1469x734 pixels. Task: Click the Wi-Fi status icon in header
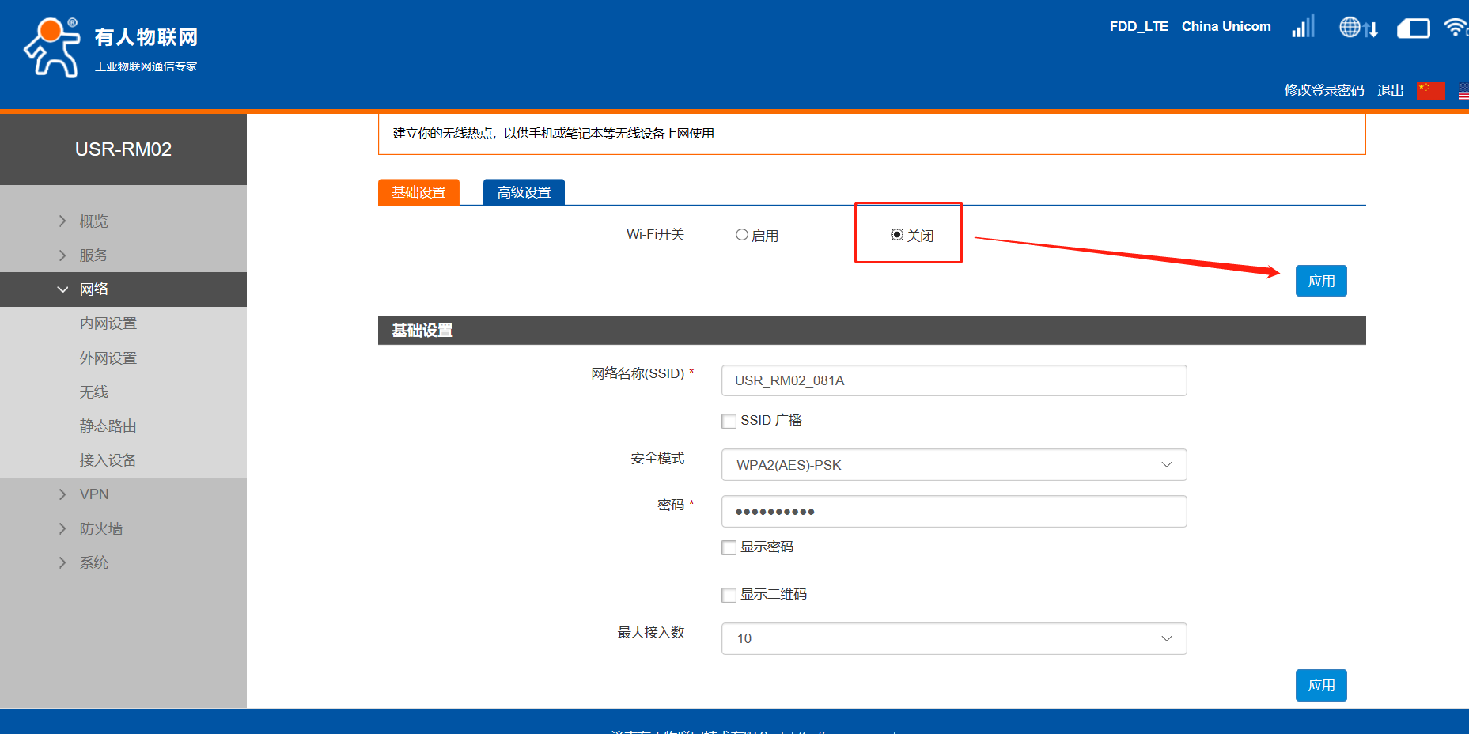tap(1456, 28)
